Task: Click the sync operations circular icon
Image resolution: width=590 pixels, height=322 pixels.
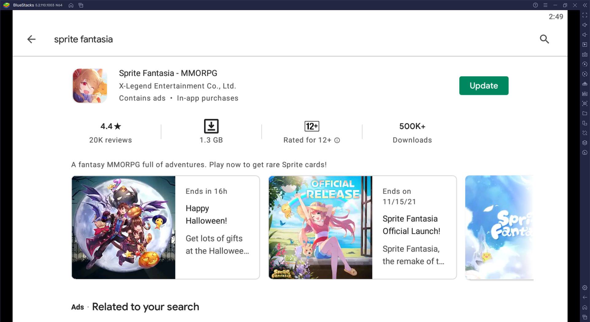Action: click(585, 74)
